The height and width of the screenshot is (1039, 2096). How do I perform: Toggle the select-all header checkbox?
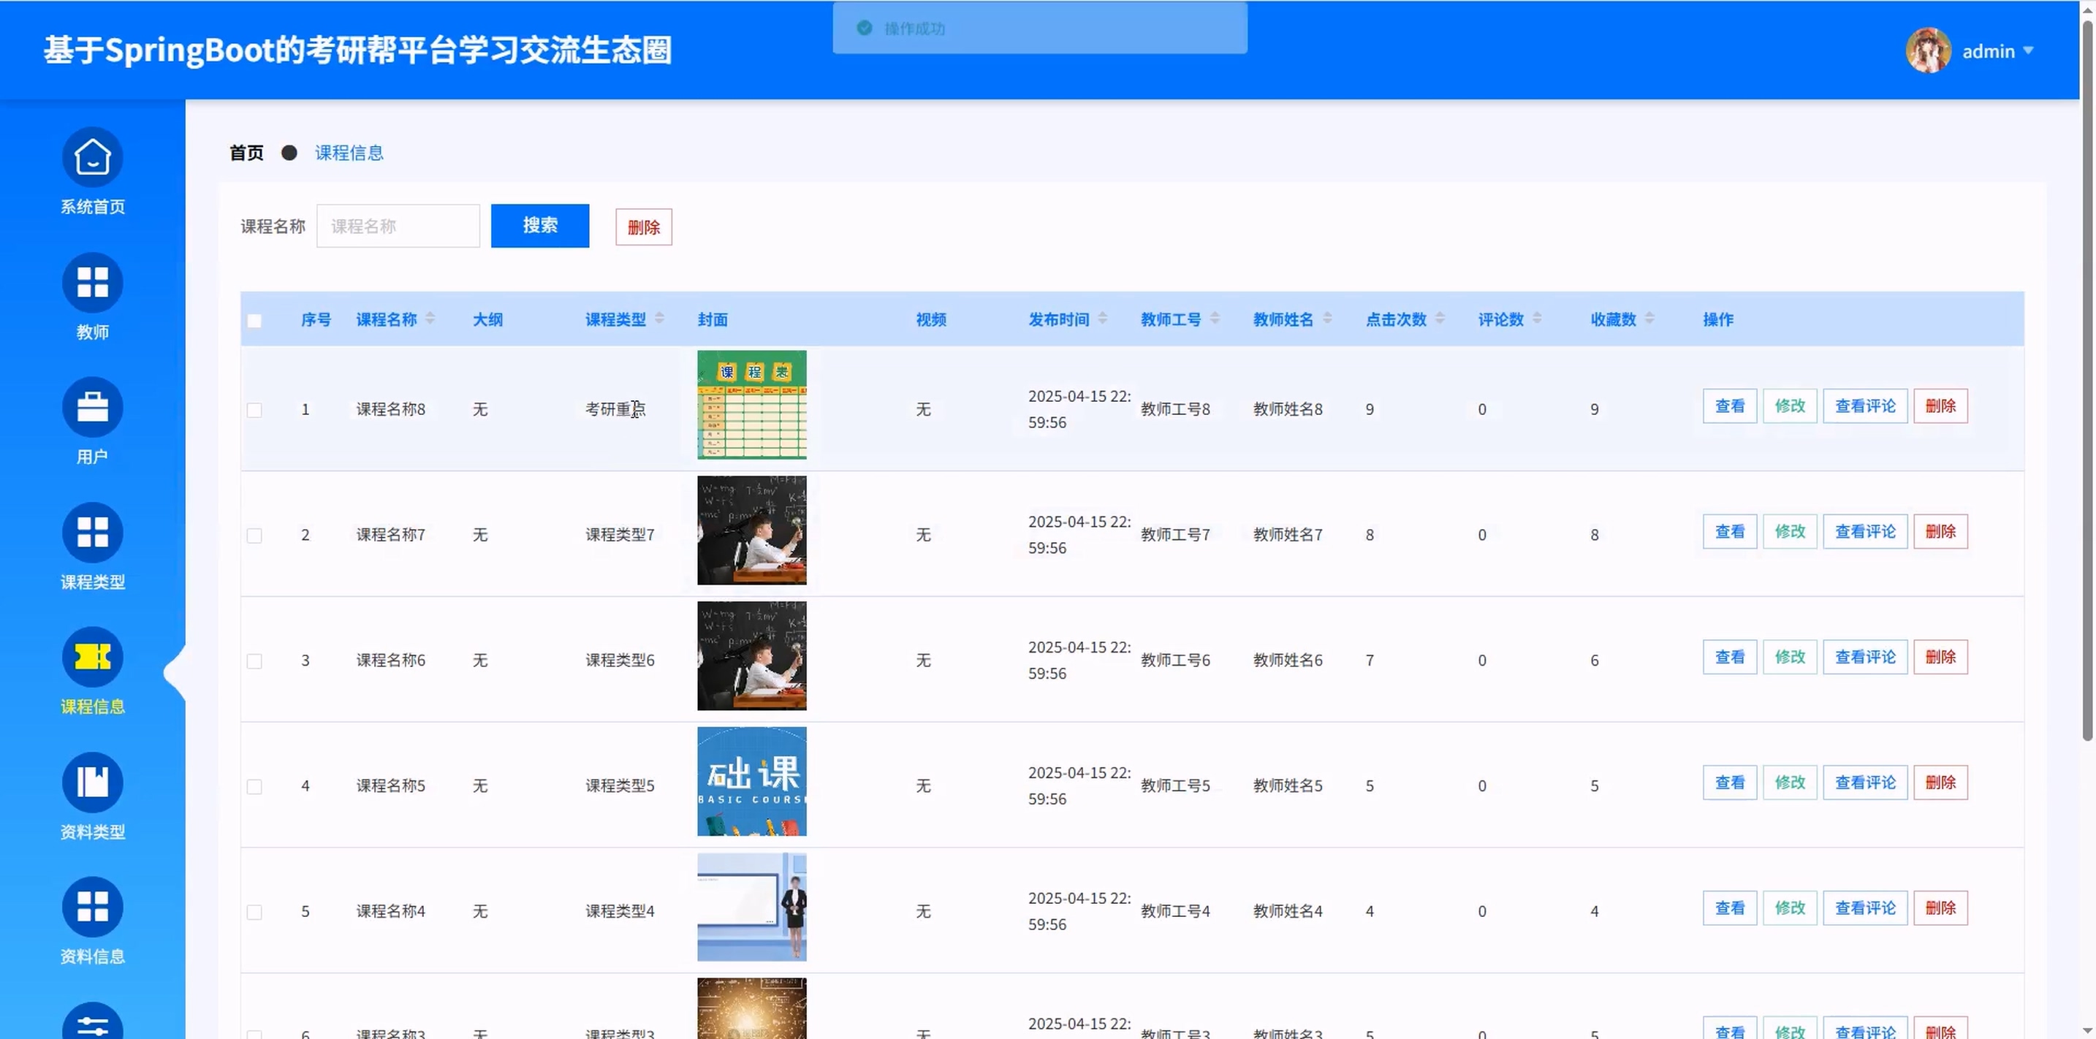point(254,321)
